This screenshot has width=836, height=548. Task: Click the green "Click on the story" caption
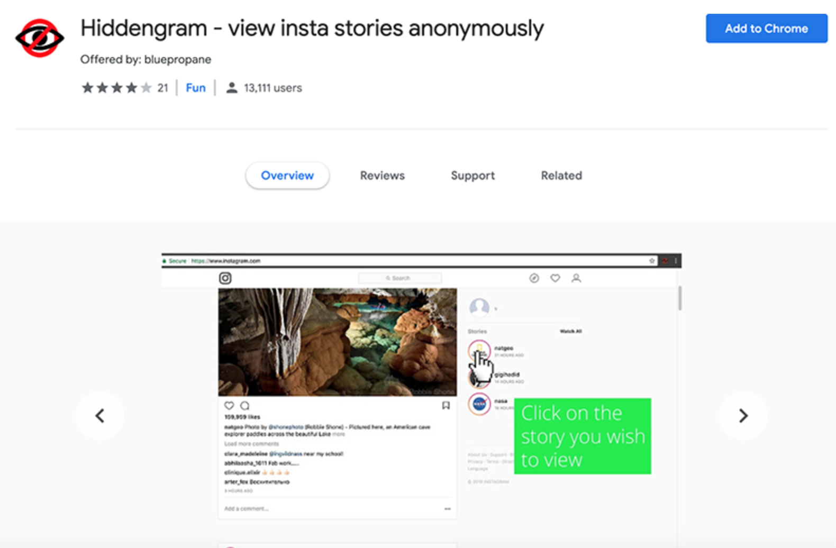coord(583,436)
